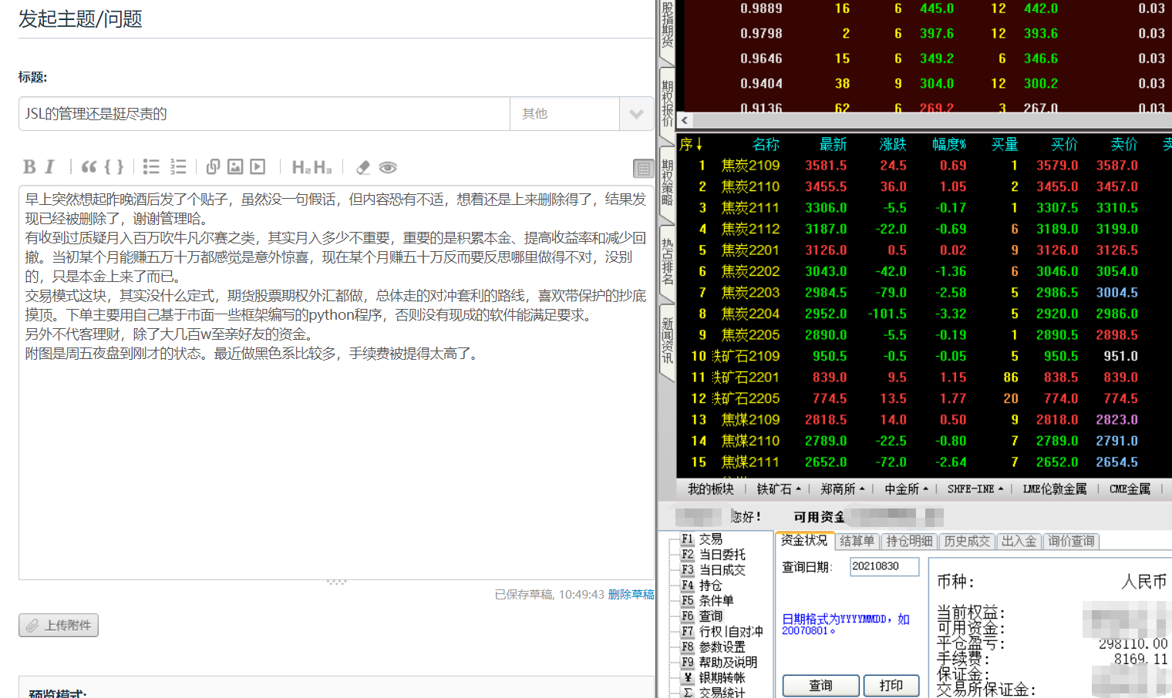Click the 上传附件 upload button
This screenshot has height=698, width=1172.
point(59,626)
